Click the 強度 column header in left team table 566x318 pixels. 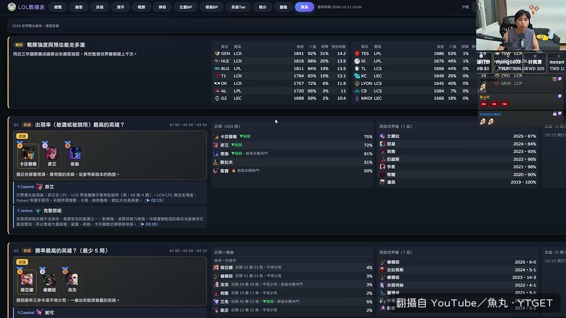point(300,46)
